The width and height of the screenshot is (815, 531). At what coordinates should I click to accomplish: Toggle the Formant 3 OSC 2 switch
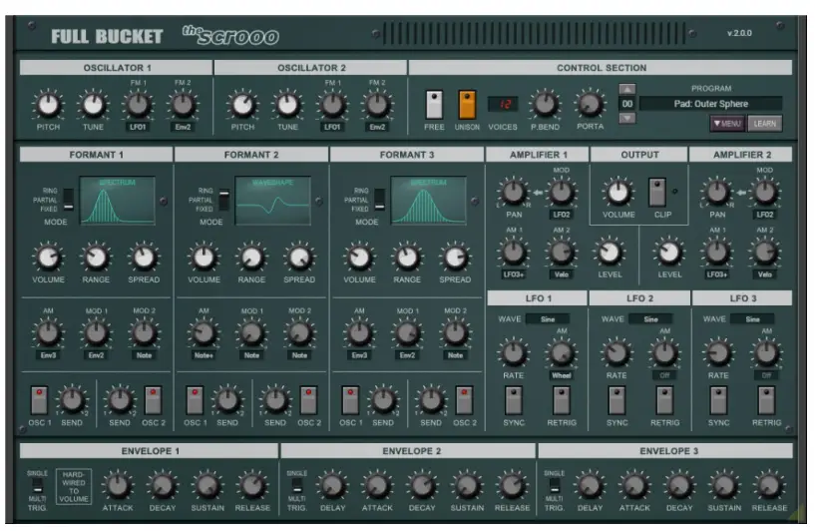(464, 400)
